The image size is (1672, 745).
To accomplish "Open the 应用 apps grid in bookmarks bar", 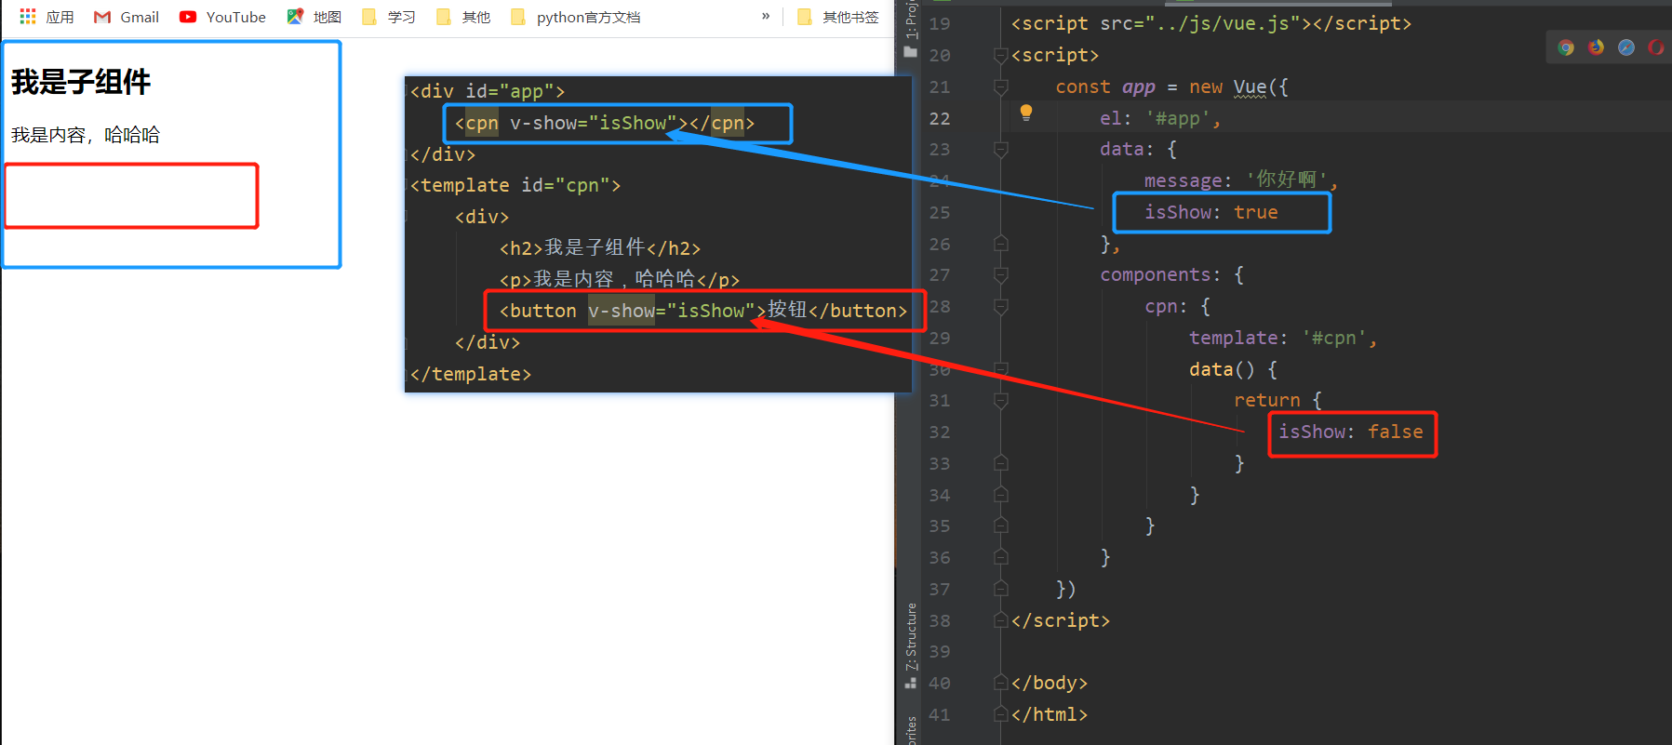I will coord(47,17).
